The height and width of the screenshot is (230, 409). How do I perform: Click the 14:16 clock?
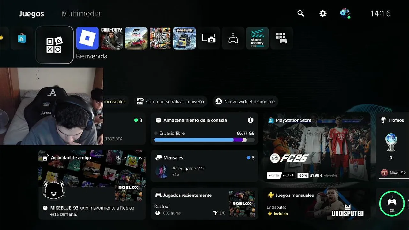(x=380, y=13)
